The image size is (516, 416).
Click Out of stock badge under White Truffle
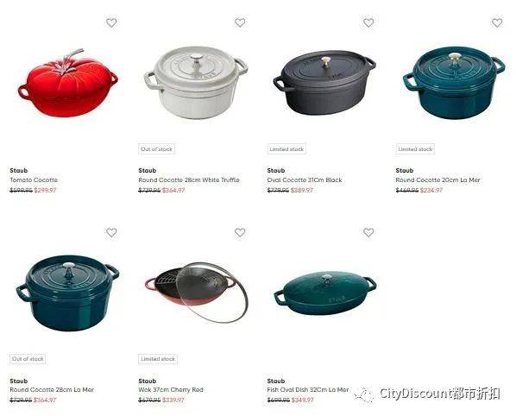156,149
